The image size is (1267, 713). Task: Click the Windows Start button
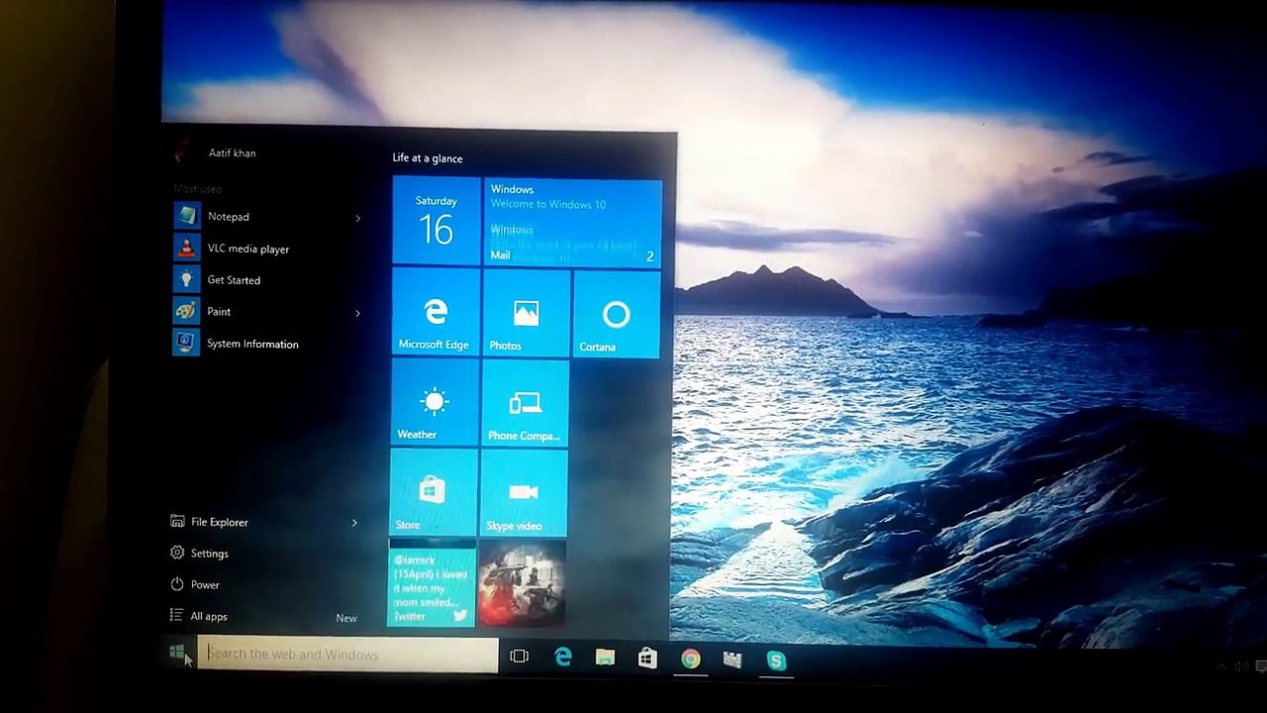click(177, 653)
